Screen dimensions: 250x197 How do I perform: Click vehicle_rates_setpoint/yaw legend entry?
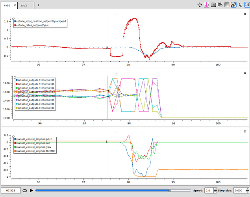31,25
